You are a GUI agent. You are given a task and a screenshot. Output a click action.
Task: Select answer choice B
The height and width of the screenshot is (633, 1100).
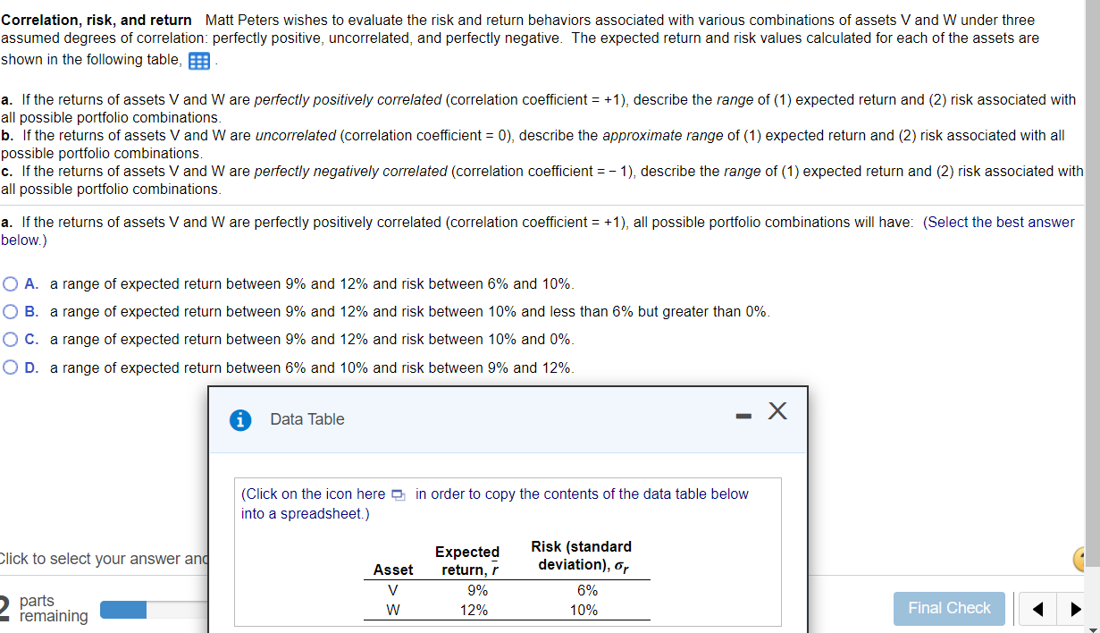tap(11, 311)
